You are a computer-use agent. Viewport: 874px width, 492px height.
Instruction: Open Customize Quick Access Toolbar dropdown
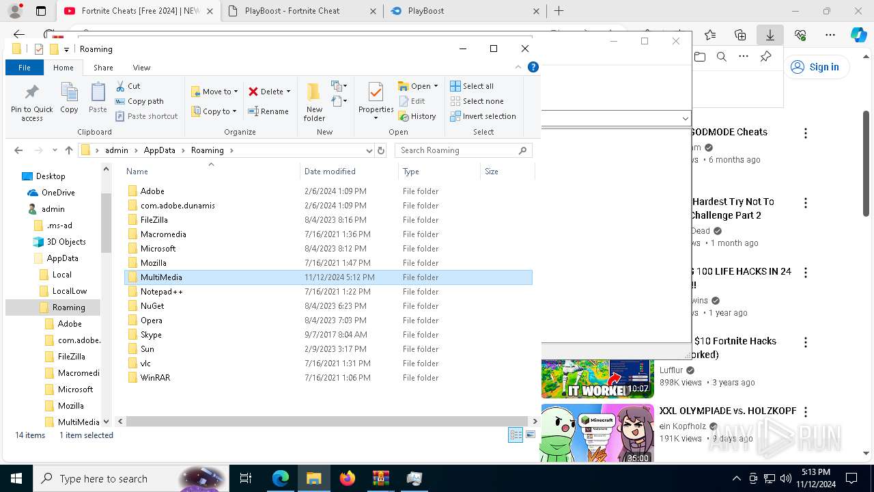pyautogui.click(x=66, y=49)
